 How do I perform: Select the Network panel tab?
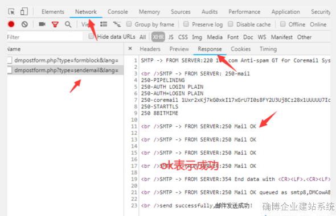86,12
